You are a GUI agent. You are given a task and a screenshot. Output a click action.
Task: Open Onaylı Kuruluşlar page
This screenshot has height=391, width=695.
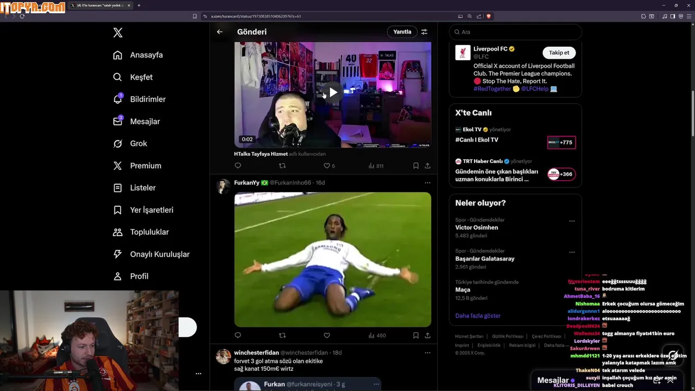click(x=151, y=254)
